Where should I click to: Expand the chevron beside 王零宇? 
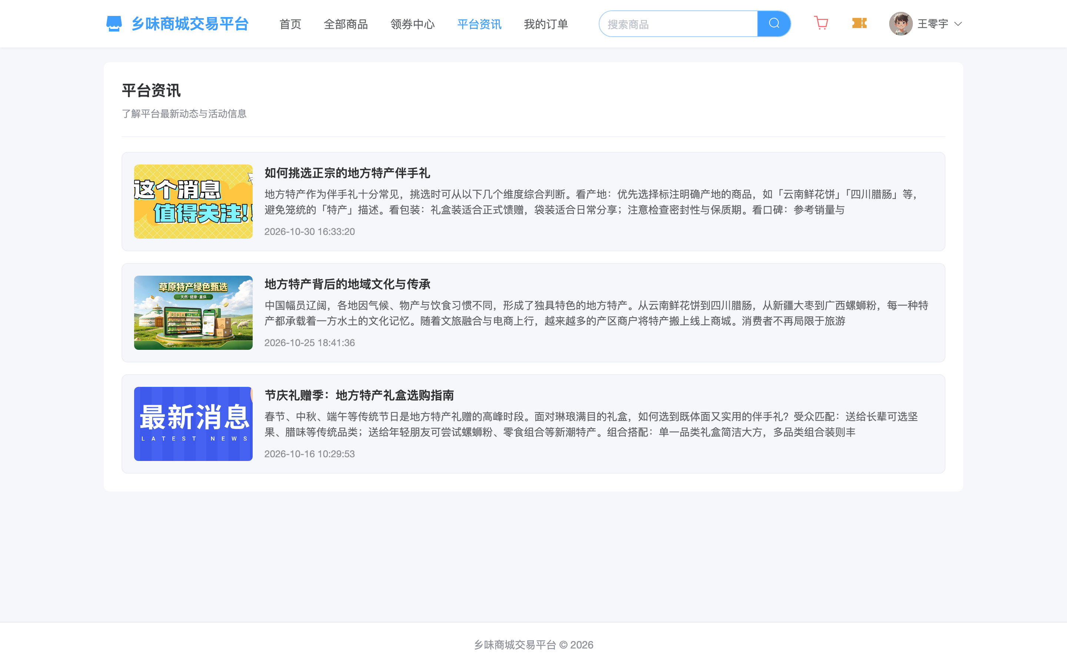click(x=958, y=24)
